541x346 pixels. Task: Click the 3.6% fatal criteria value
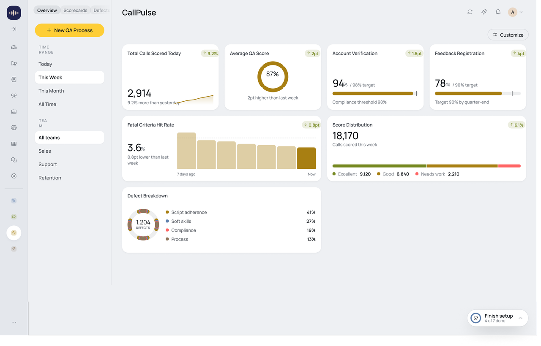click(136, 148)
